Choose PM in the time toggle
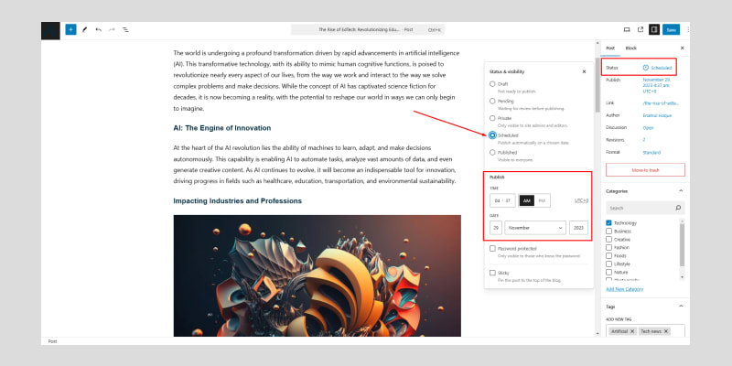The image size is (732, 366). pos(542,200)
